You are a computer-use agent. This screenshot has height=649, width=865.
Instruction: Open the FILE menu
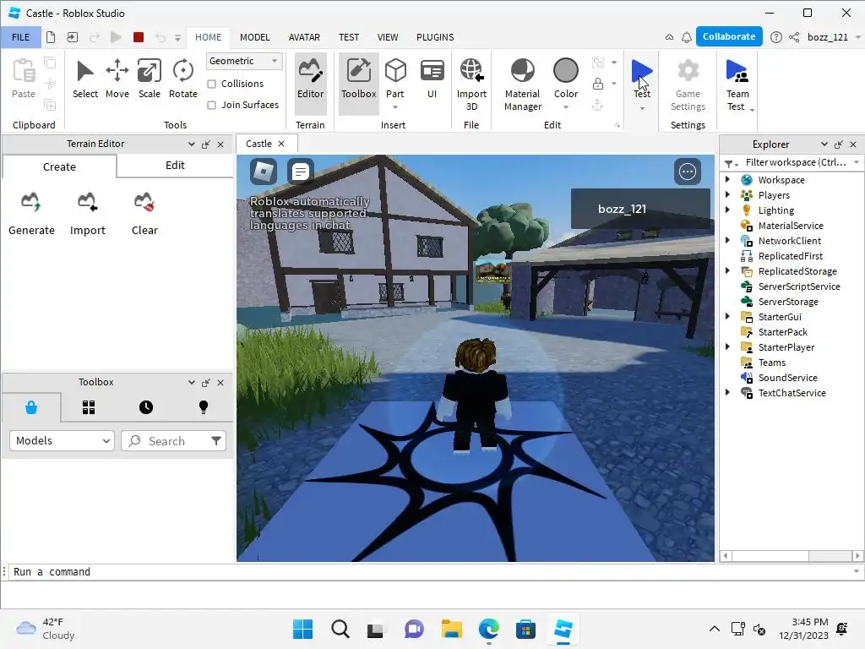(x=21, y=37)
